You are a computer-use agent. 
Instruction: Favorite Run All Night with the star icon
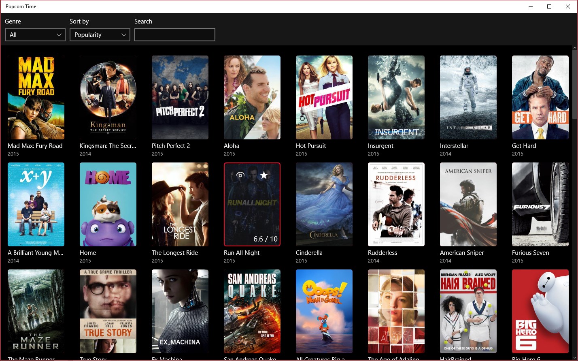point(264,175)
